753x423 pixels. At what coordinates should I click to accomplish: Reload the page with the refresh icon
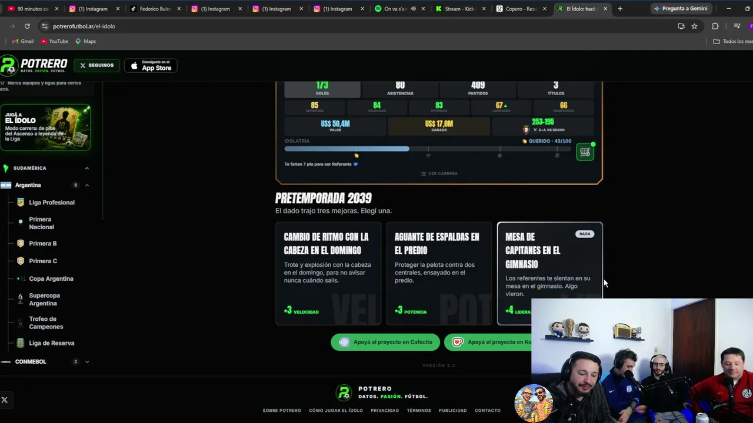(27, 26)
